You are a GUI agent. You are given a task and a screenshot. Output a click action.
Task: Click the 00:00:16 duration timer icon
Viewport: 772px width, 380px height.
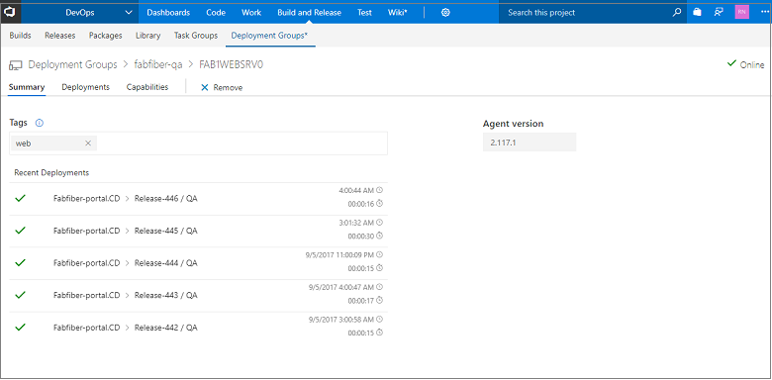[380, 203]
